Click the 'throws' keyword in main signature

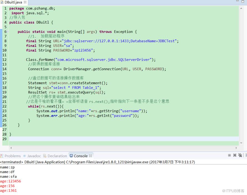pyautogui.click(x=105, y=32)
